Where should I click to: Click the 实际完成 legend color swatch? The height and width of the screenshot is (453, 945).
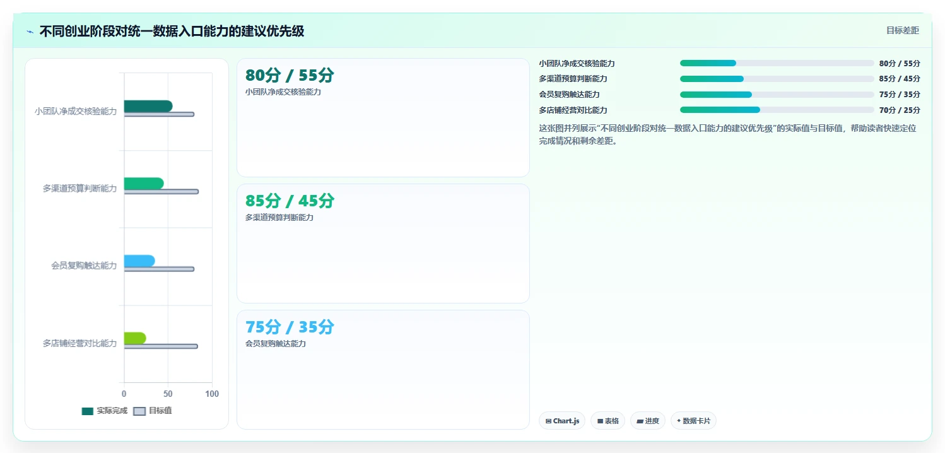tap(88, 411)
